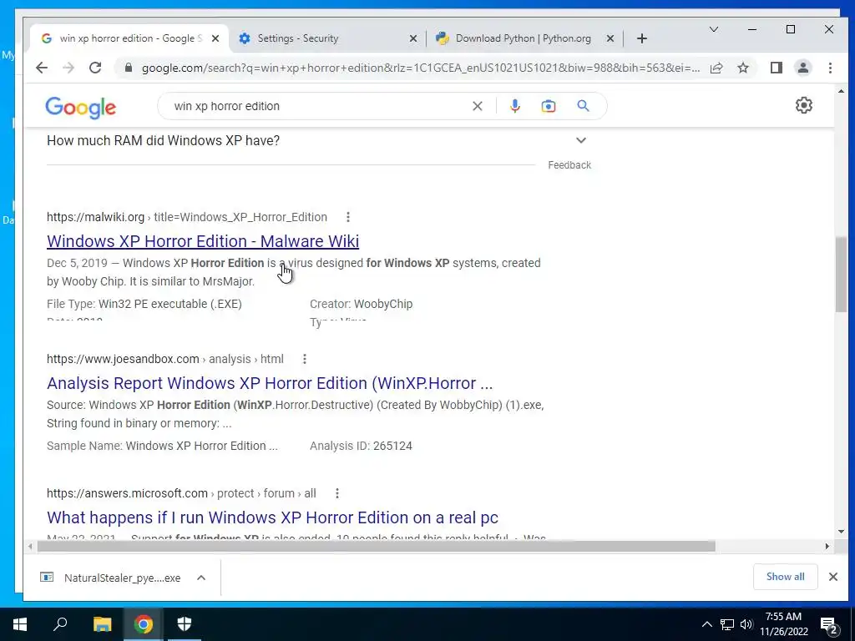
Task: Open Windows Security from the taskbar
Action: click(185, 624)
